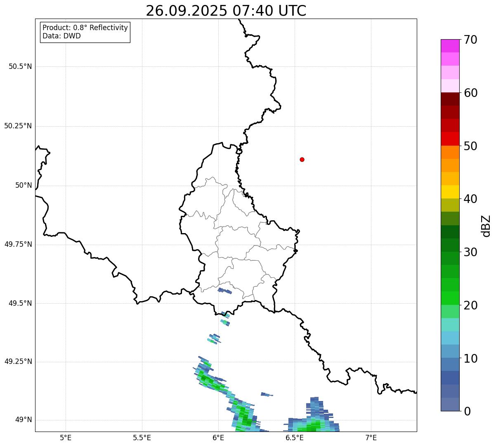This screenshot has width=496, height=446.
Task: Click the bright green colorbar swatch just above 20
Action: (x=450, y=298)
